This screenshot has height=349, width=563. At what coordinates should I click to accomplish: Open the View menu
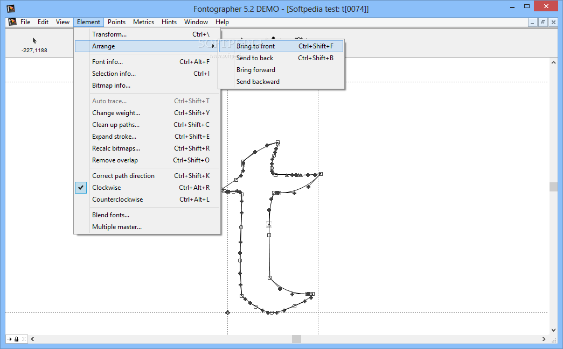point(62,22)
